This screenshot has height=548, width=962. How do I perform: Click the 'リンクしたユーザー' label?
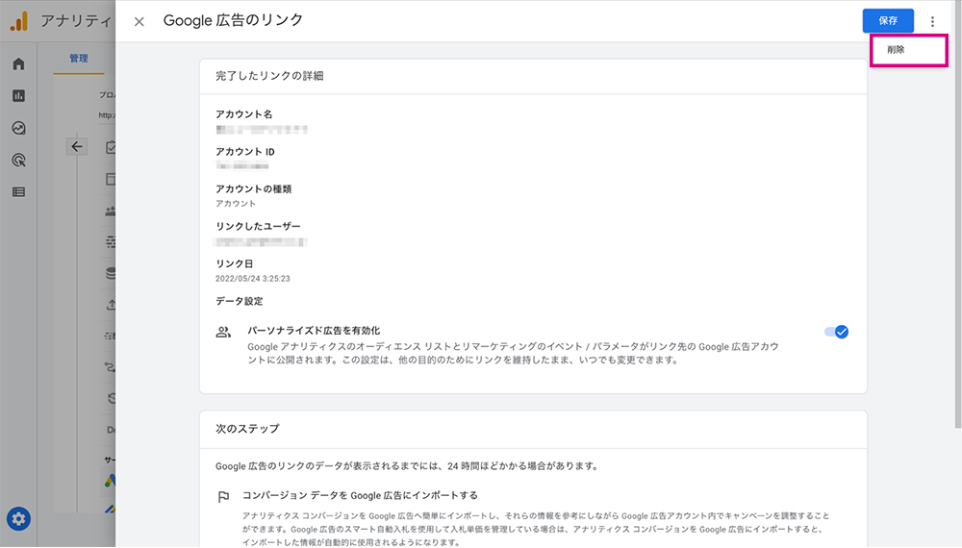(258, 226)
